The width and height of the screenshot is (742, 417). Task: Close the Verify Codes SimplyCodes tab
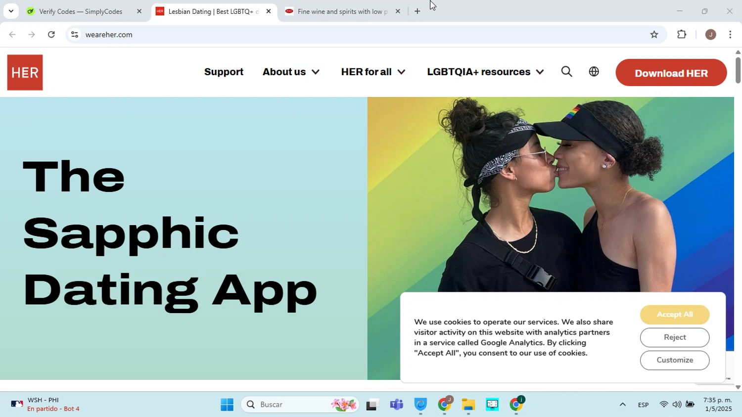click(139, 11)
